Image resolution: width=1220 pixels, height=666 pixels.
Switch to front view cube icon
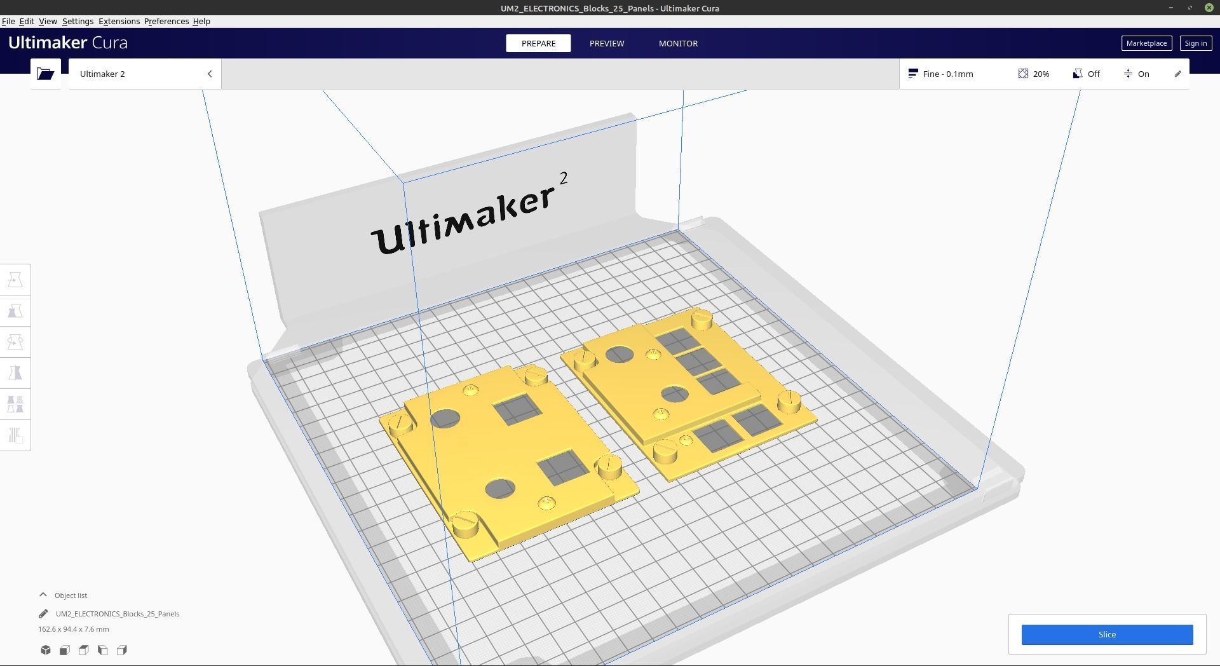point(65,650)
